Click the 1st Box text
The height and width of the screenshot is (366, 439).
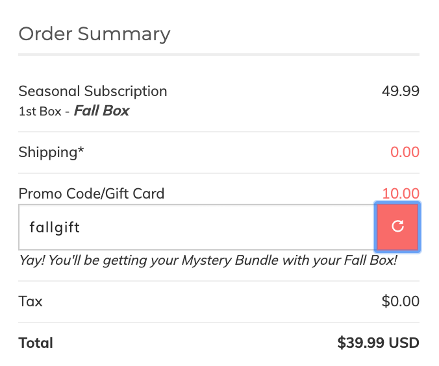(x=40, y=112)
